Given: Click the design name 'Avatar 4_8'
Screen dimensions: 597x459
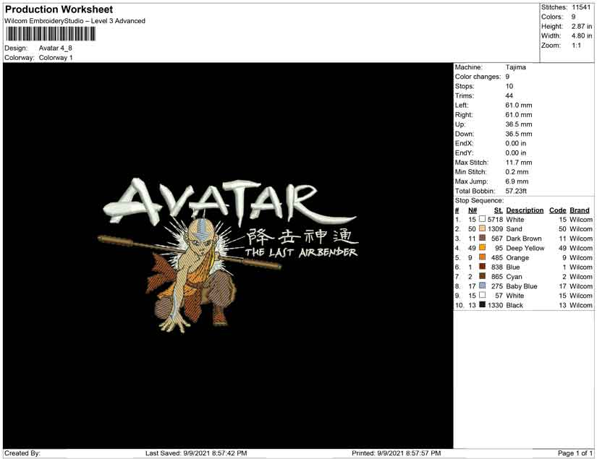Looking at the screenshot, I should (56, 48).
